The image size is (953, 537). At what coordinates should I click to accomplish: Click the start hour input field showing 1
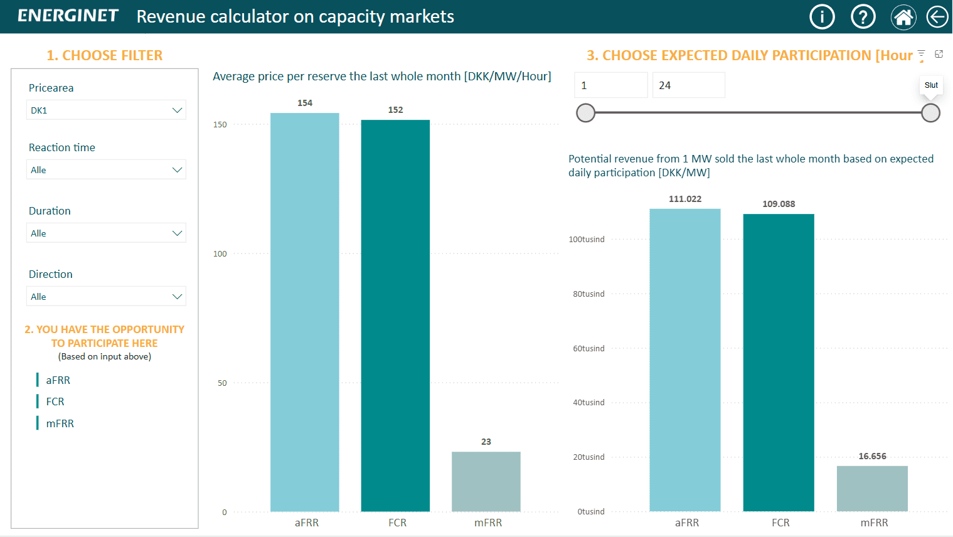[x=610, y=85]
